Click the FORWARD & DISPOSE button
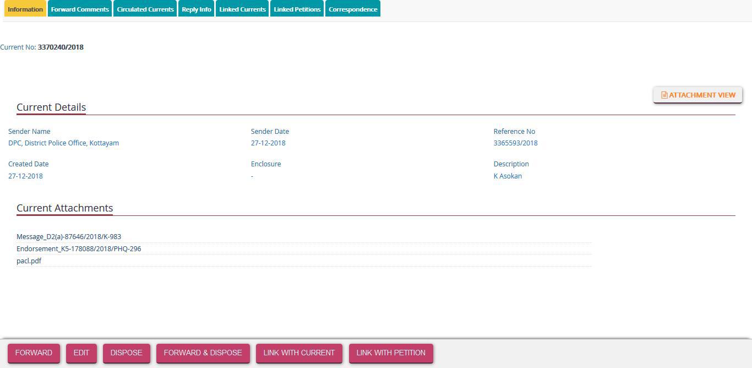 click(203, 353)
